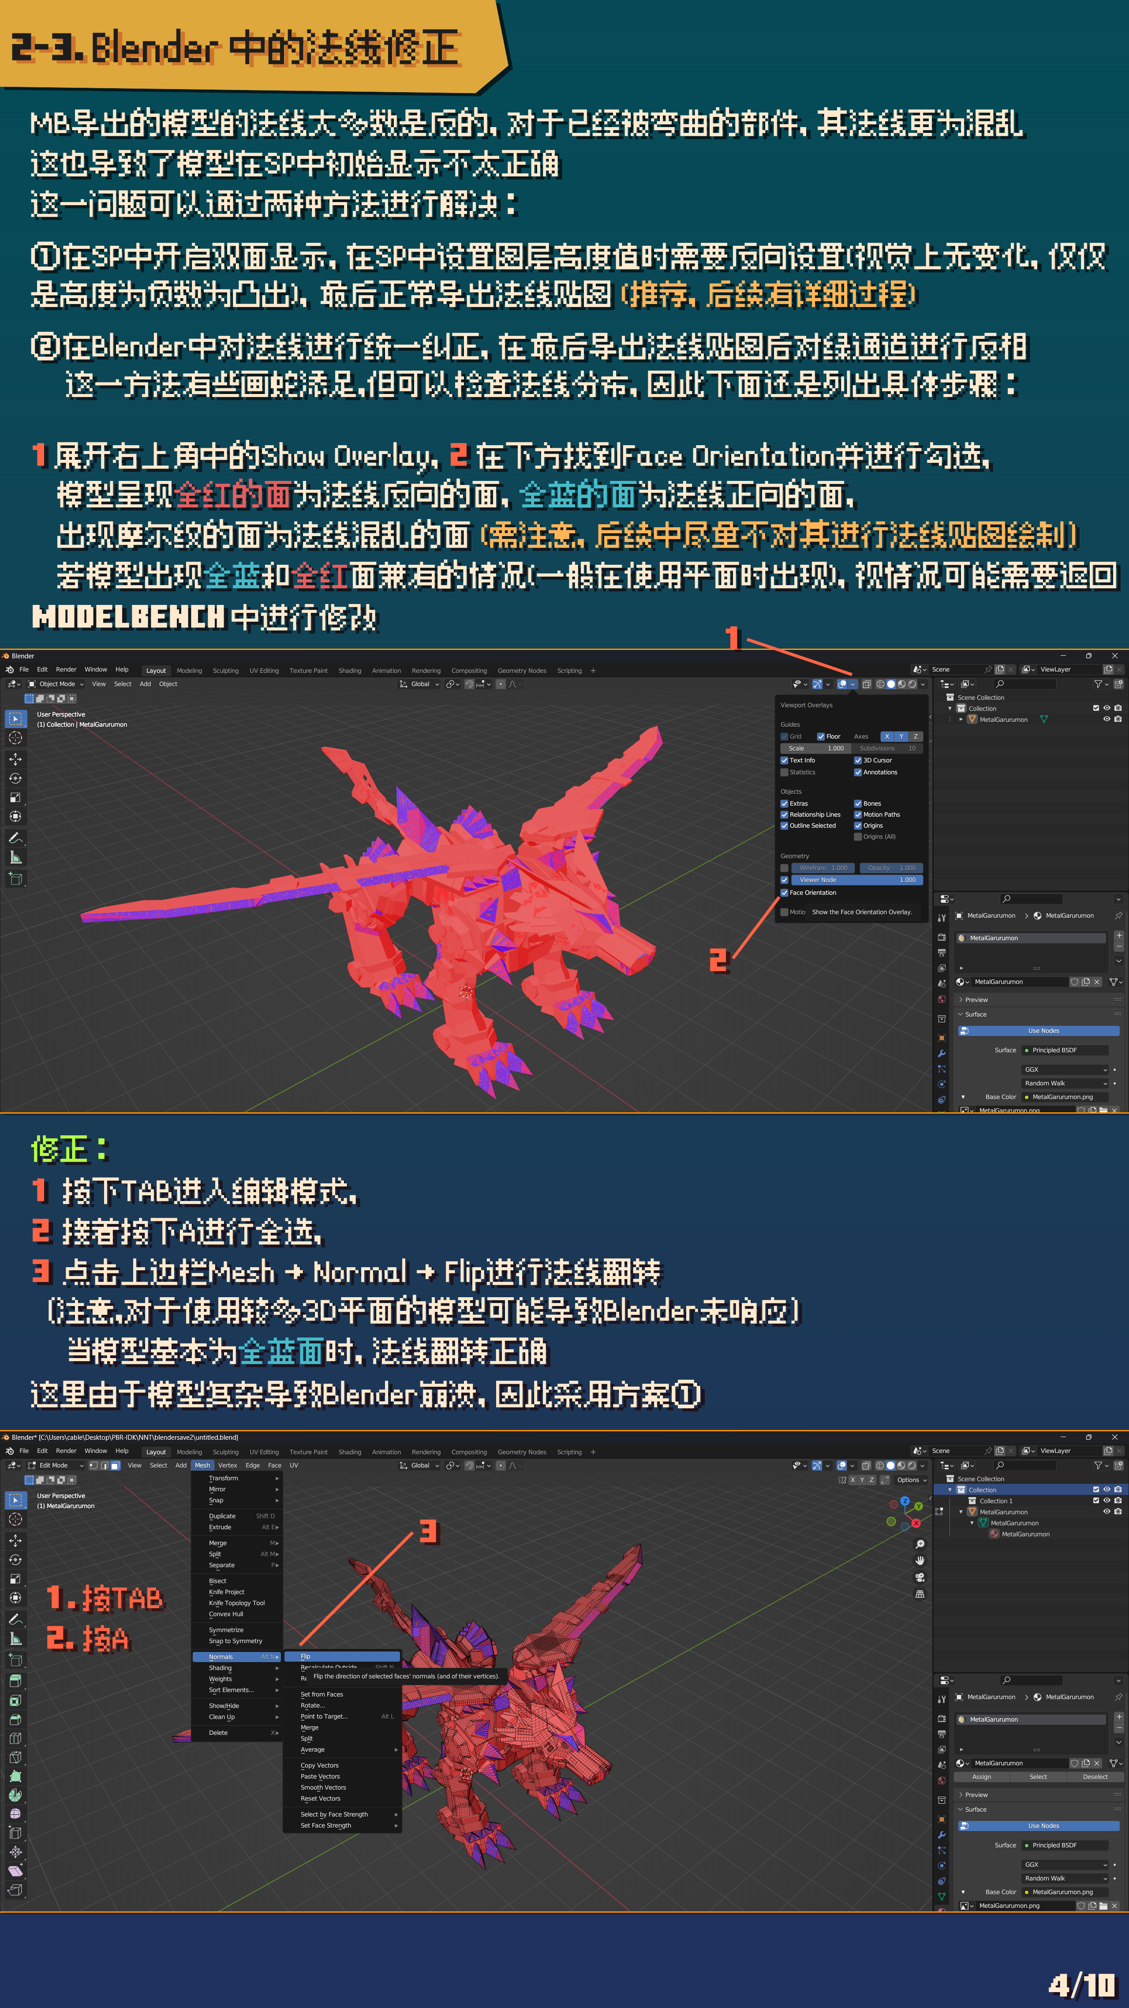Viewport: 1129px width, 2008px height.
Task: Open Mesh menu in lower window header
Action: point(202,1465)
